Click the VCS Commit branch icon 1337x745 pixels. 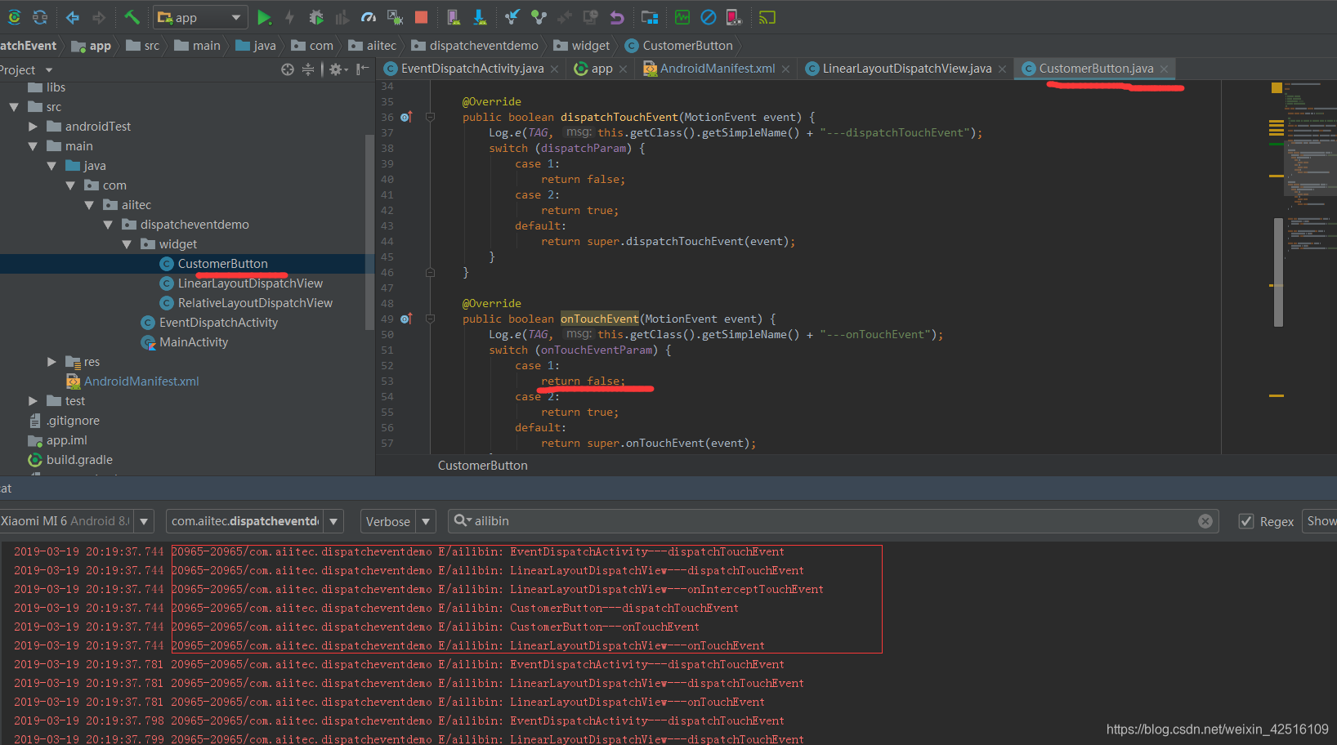point(539,17)
